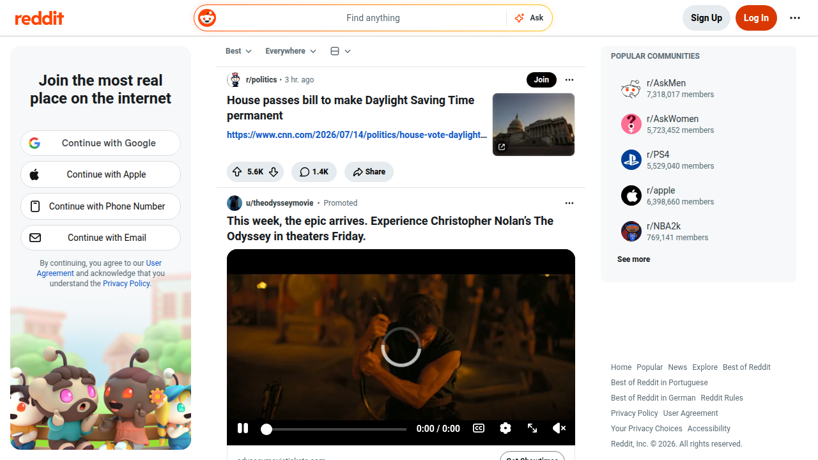Toggle fullscreen on the Odyssey video
Viewport: 818px width, 460px height.
532,428
